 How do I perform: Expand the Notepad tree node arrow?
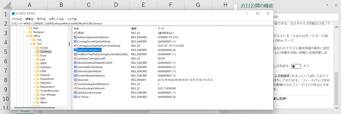tap(27, 32)
